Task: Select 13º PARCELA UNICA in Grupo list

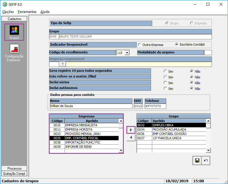Action: click(x=171, y=138)
